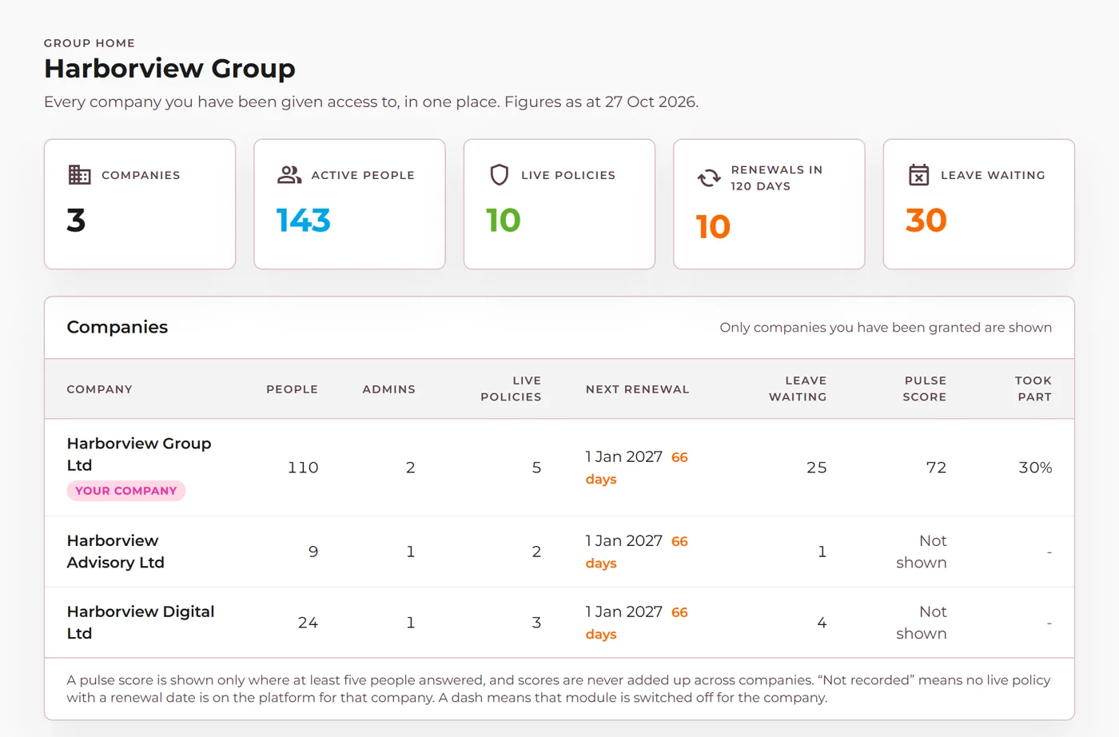Click the NEXT RENEWAL column header
This screenshot has height=737, width=1119.
[638, 389]
